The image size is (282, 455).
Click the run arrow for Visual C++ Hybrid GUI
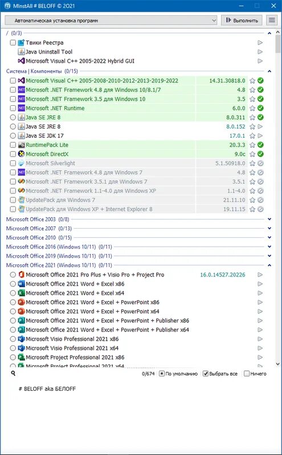260,61
